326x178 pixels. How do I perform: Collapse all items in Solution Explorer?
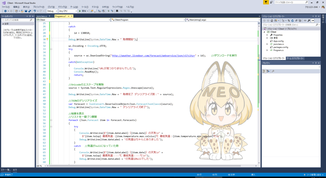point(296,21)
